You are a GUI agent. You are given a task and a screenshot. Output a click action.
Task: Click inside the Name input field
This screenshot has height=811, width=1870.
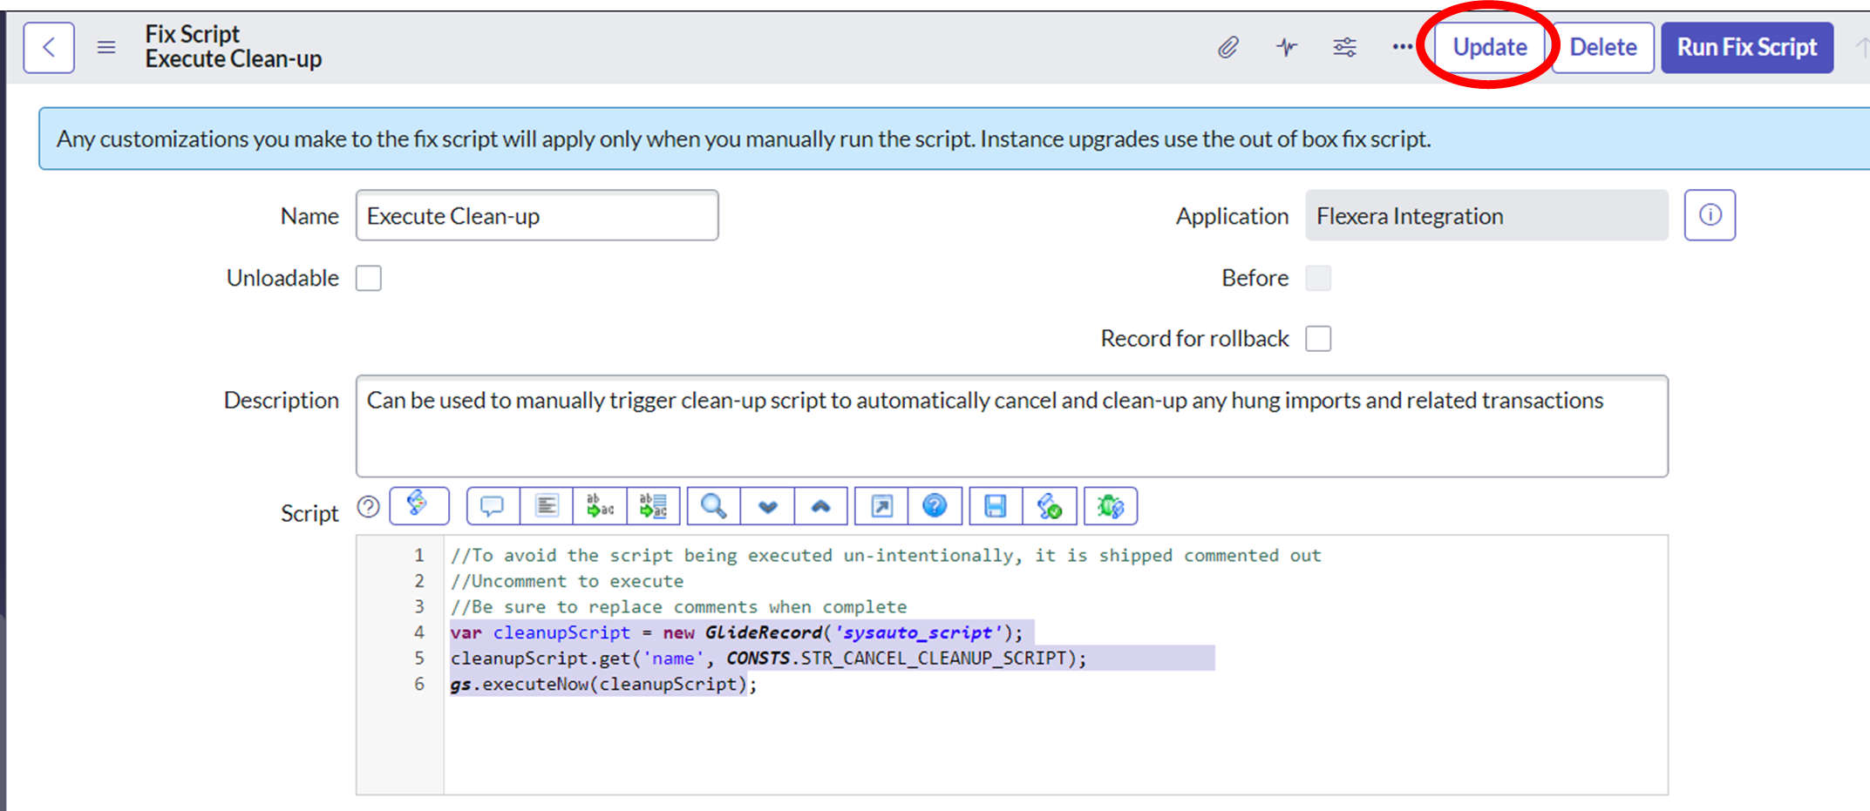click(x=537, y=215)
